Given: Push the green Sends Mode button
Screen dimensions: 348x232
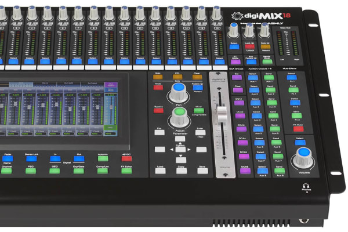Looking at the screenshot, I should click(x=267, y=61).
